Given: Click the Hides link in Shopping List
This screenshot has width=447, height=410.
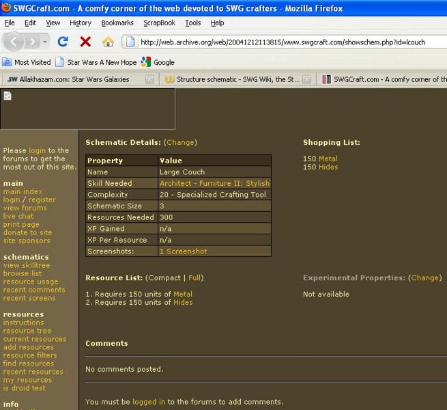Looking at the screenshot, I should pyautogui.click(x=328, y=167).
